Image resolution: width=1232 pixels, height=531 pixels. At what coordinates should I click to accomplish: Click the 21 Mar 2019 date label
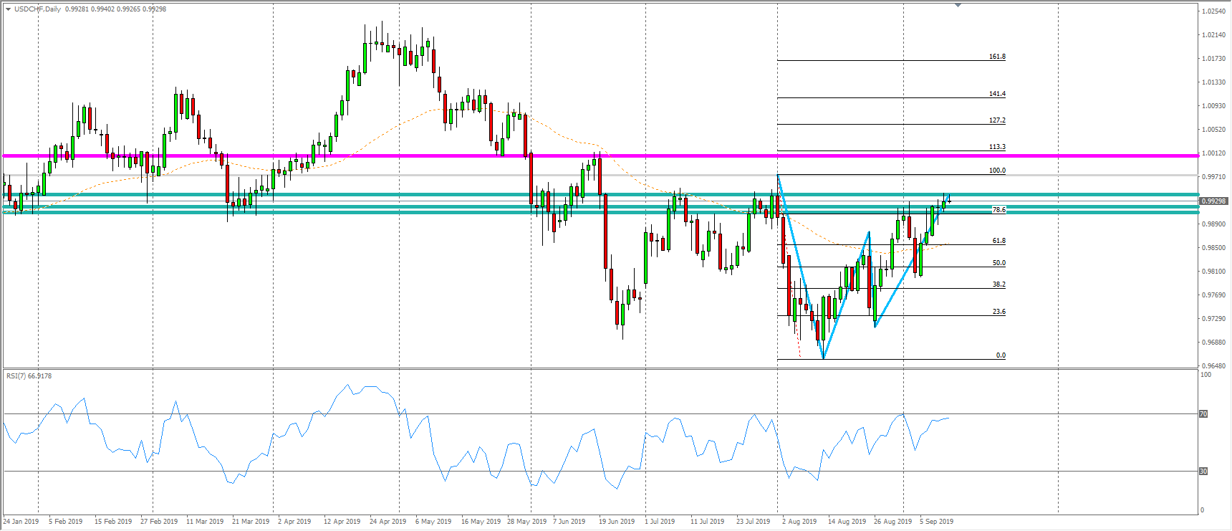click(x=251, y=522)
